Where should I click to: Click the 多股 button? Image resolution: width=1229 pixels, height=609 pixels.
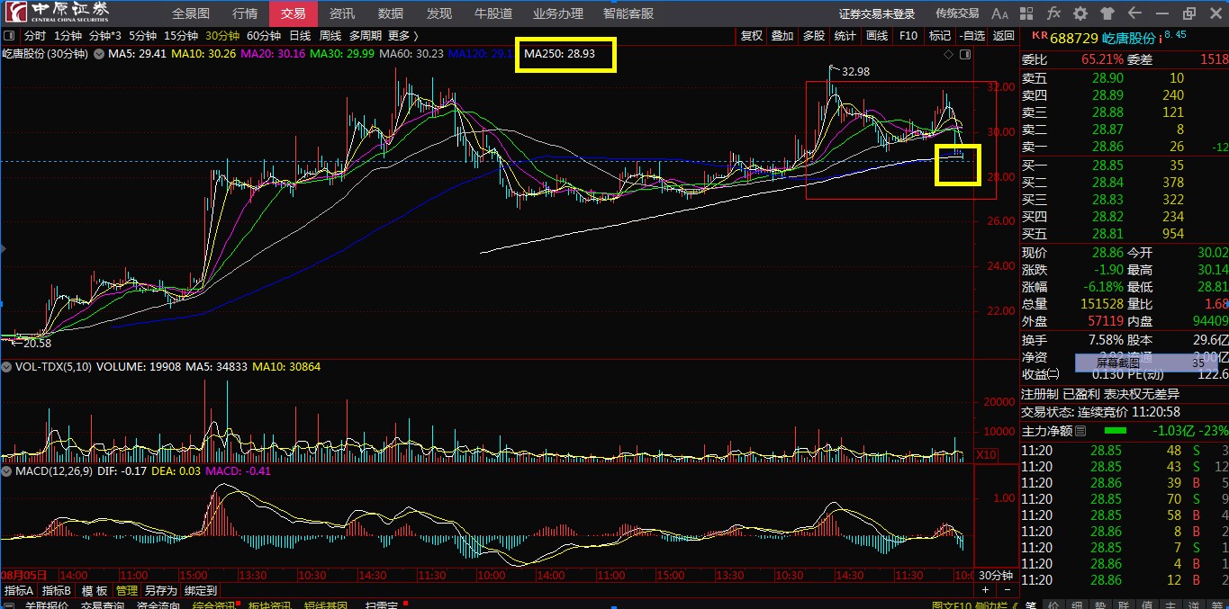pyautogui.click(x=814, y=36)
